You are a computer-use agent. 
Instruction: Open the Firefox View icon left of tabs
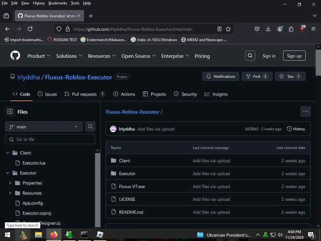[x=6, y=16]
